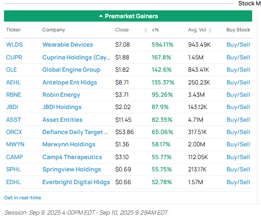Select the $11.45 close price
Image resolution: width=261 pixels, height=220 pixels.
tap(123, 120)
